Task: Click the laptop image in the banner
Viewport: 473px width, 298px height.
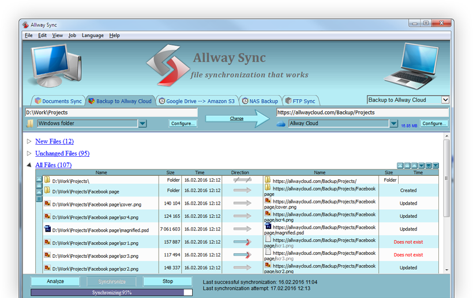Action: (412, 66)
